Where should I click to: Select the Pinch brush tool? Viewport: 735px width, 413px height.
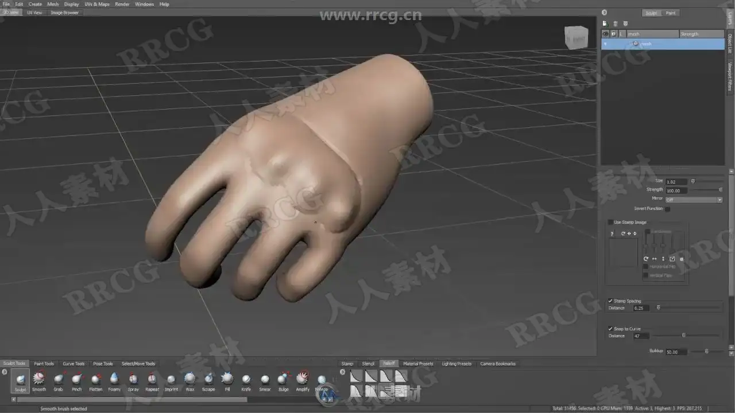click(x=77, y=380)
